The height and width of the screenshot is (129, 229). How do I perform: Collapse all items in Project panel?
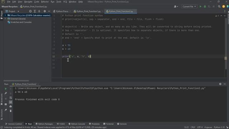tap(39, 11)
